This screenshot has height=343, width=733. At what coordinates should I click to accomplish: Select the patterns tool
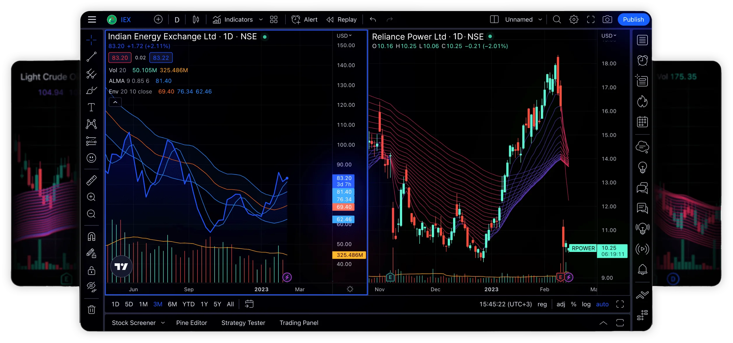point(91,124)
